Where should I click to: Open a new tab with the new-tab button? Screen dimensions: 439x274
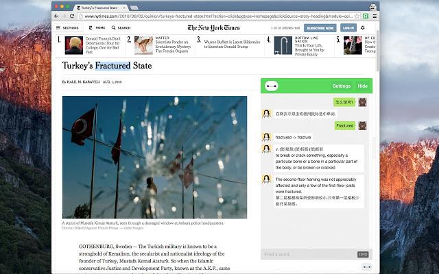[134, 8]
